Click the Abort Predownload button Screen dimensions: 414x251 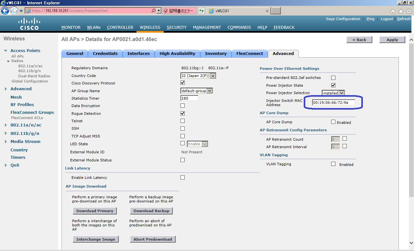point(153,239)
